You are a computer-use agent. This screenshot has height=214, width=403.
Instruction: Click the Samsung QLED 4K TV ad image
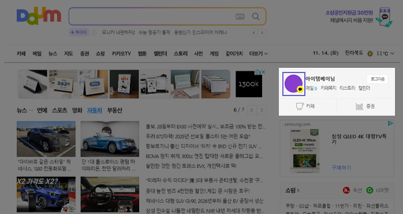tap(305, 151)
